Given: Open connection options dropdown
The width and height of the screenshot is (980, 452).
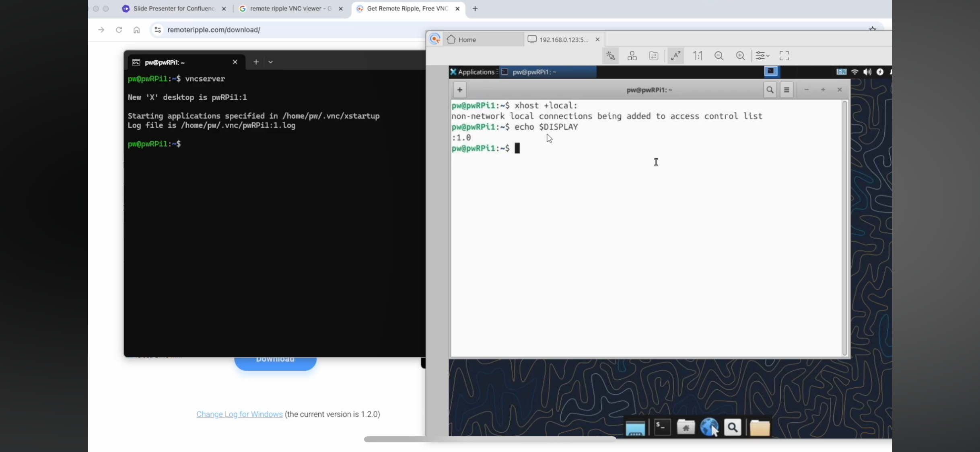Looking at the screenshot, I should 762,56.
